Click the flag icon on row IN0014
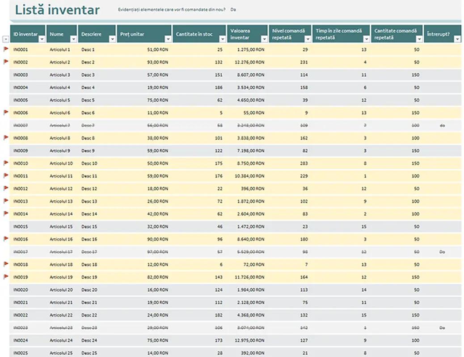Image resolution: width=464 pixels, height=357 pixels. click(6, 214)
